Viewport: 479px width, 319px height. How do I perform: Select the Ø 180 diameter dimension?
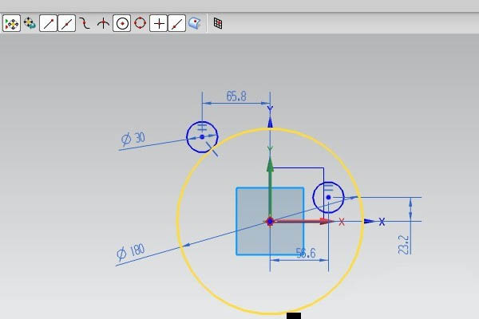coord(131,254)
